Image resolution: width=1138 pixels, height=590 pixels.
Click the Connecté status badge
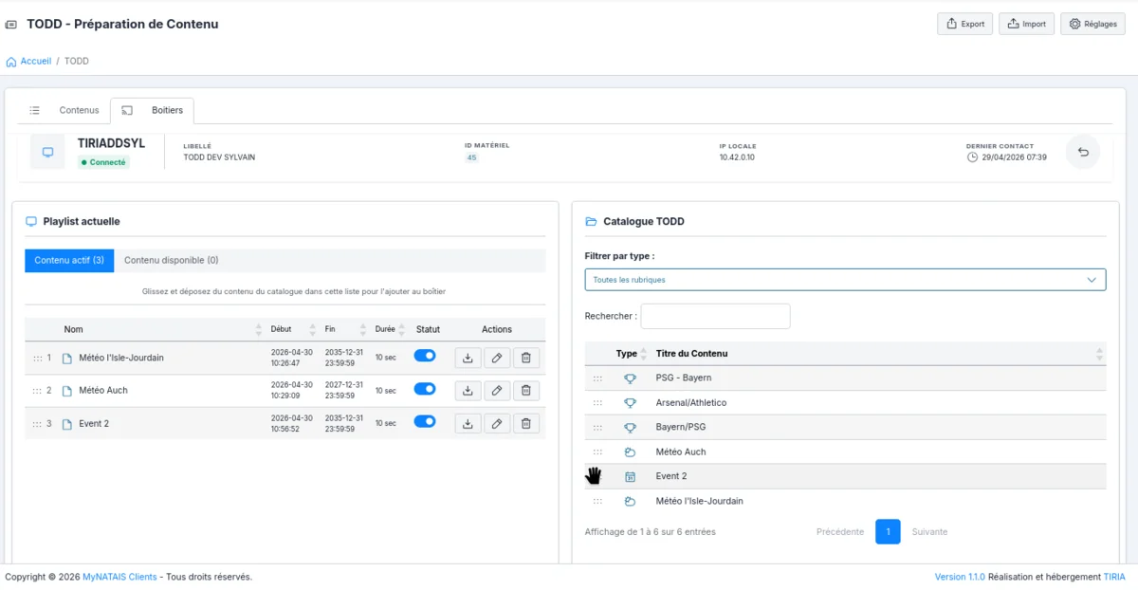[103, 162]
